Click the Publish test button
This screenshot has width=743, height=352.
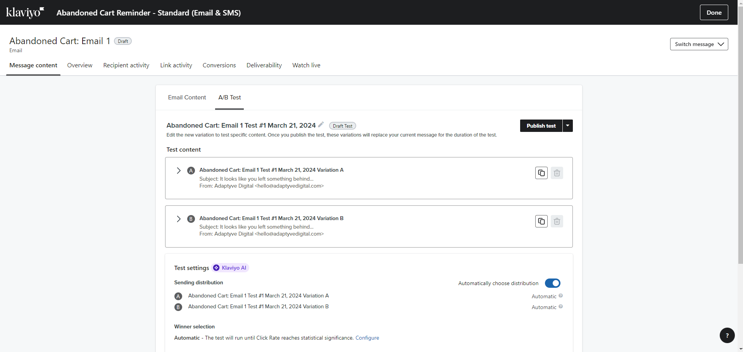[x=541, y=126]
